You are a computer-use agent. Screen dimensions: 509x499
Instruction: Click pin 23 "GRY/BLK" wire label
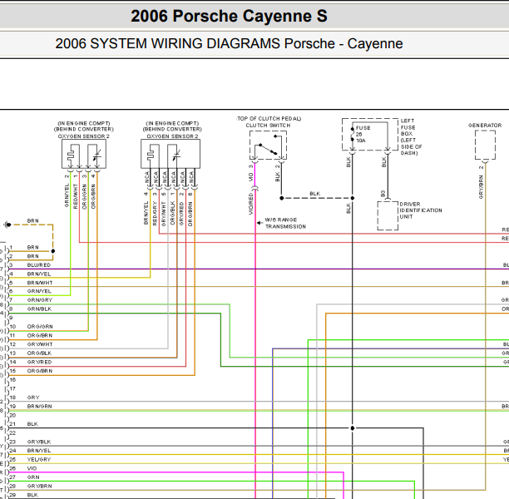pos(39,442)
